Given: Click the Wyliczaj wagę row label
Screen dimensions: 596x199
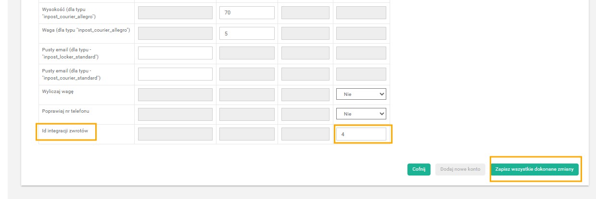Looking at the screenshot, I should pos(58,91).
